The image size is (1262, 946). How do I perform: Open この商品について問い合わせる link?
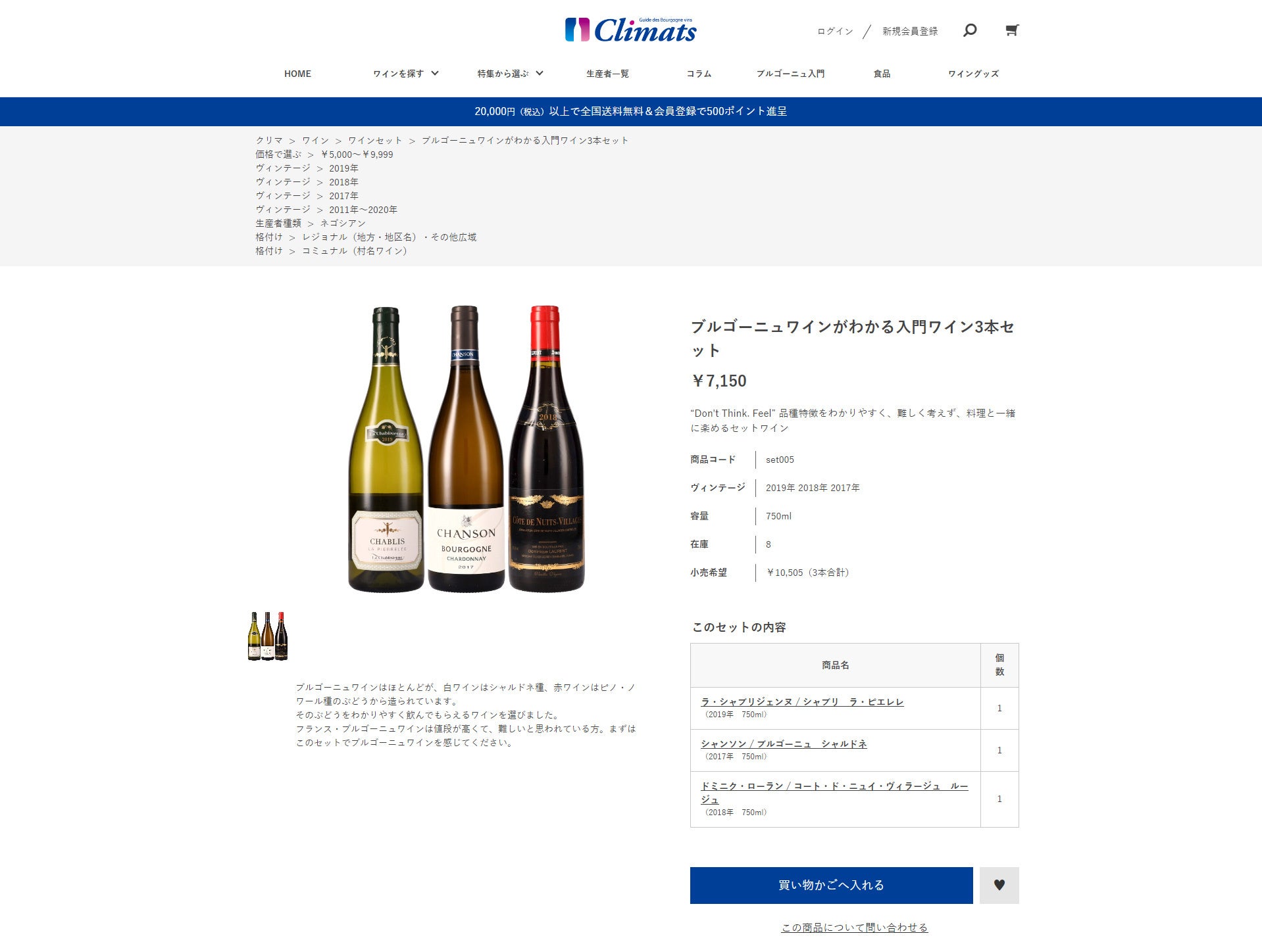[x=854, y=927]
